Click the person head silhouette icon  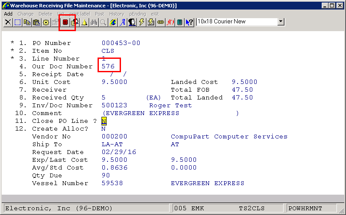click(x=132, y=22)
